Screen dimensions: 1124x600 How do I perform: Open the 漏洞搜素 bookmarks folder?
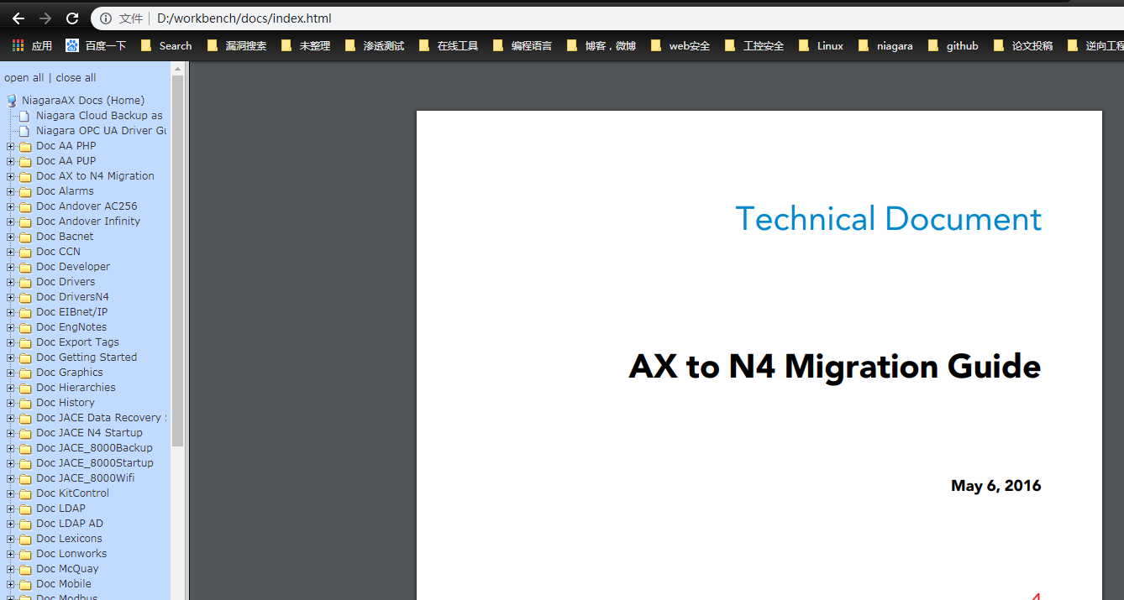coord(237,45)
